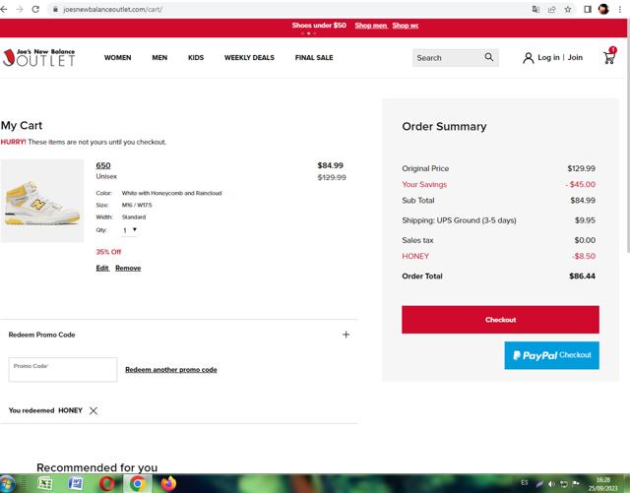Click the 35% Off label
The width and height of the screenshot is (630, 493).
[x=108, y=252]
